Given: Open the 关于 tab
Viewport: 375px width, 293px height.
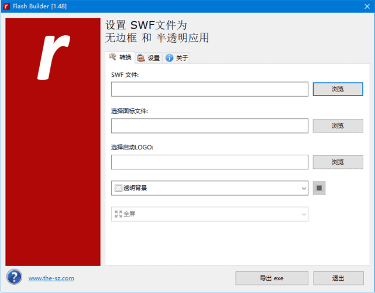Looking at the screenshot, I should click(177, 58).
